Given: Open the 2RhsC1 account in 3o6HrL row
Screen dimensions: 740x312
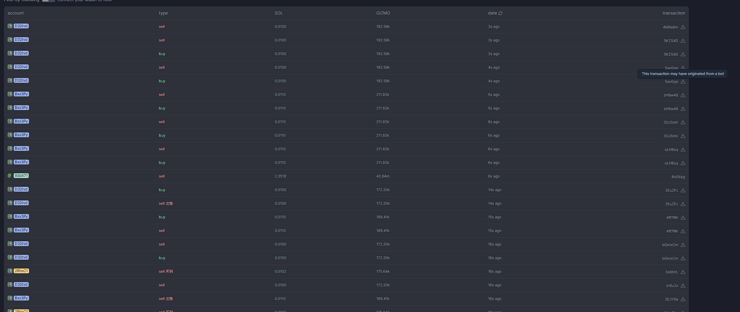Looking at the screenshot, I should coord(21,271).
